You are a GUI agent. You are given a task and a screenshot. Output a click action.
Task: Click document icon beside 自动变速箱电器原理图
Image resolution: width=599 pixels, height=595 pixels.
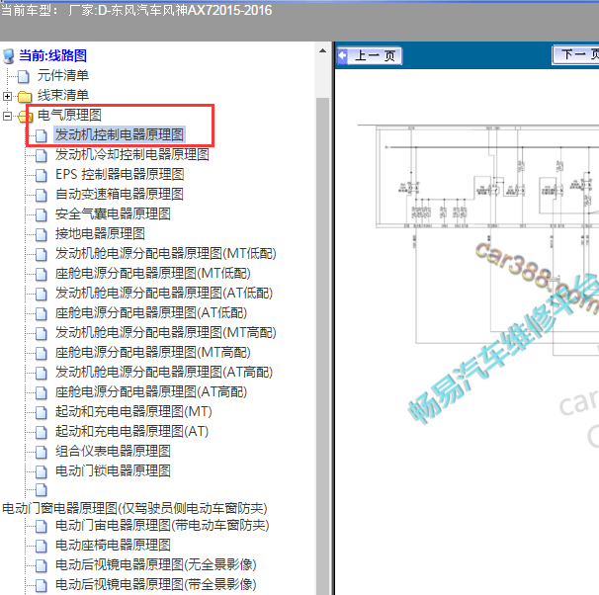42,195
